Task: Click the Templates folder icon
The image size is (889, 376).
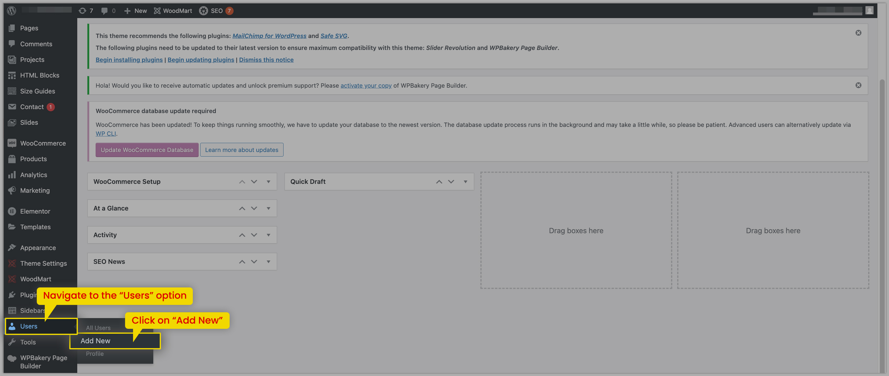Action: coord(12,227)
